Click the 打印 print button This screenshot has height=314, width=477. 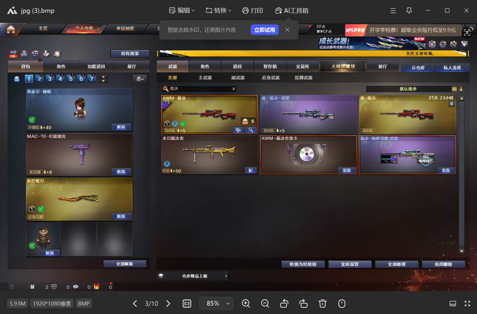[253, 11]
